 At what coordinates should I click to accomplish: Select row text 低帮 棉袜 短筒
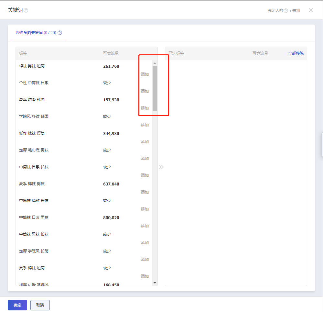pos(32,133)
